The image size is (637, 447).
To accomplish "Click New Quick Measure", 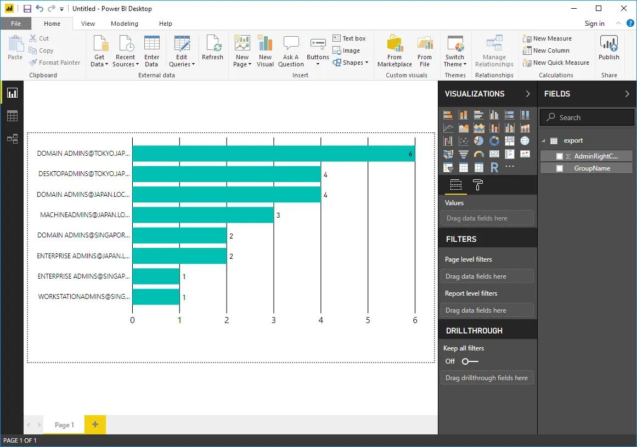I will [x=556, y=63].
